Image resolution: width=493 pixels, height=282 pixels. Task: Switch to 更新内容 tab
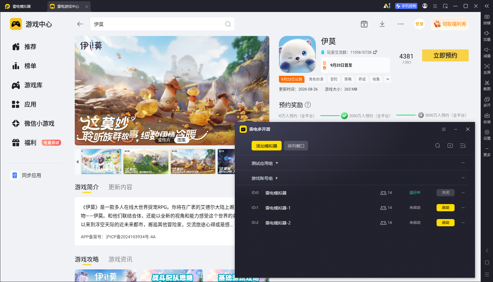(x=120, y=187)
